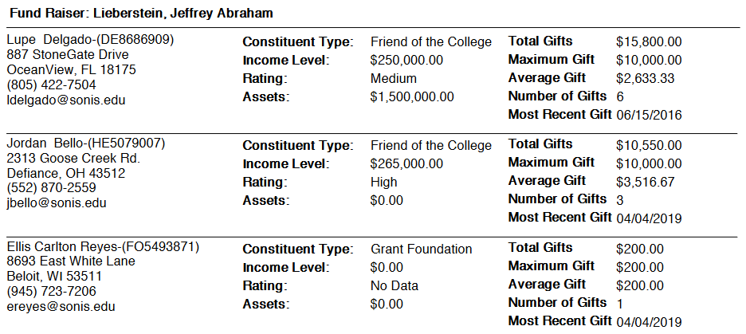Click the $15,800.00 Total Gifts value
This screenshot has width=746, height=334.
tap(649, 41)
